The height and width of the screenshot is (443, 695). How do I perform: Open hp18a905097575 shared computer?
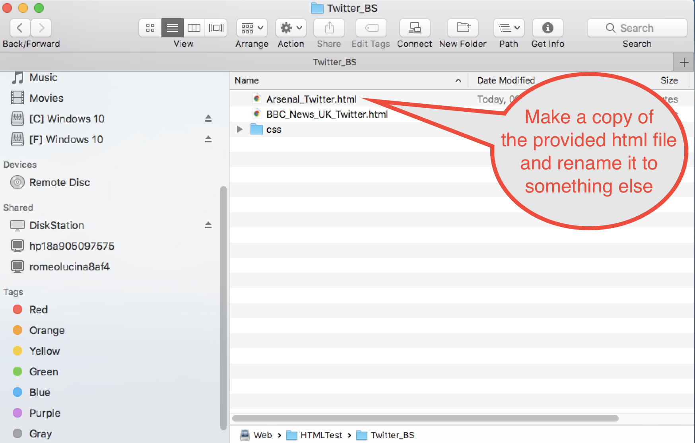[72, 246]
